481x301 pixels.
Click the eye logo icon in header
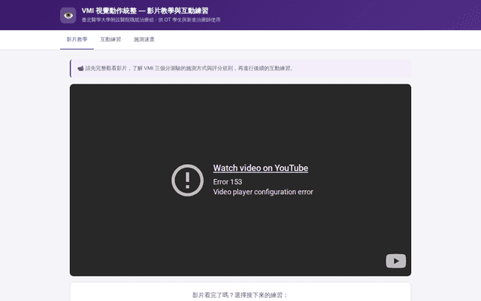coord(68,15)
